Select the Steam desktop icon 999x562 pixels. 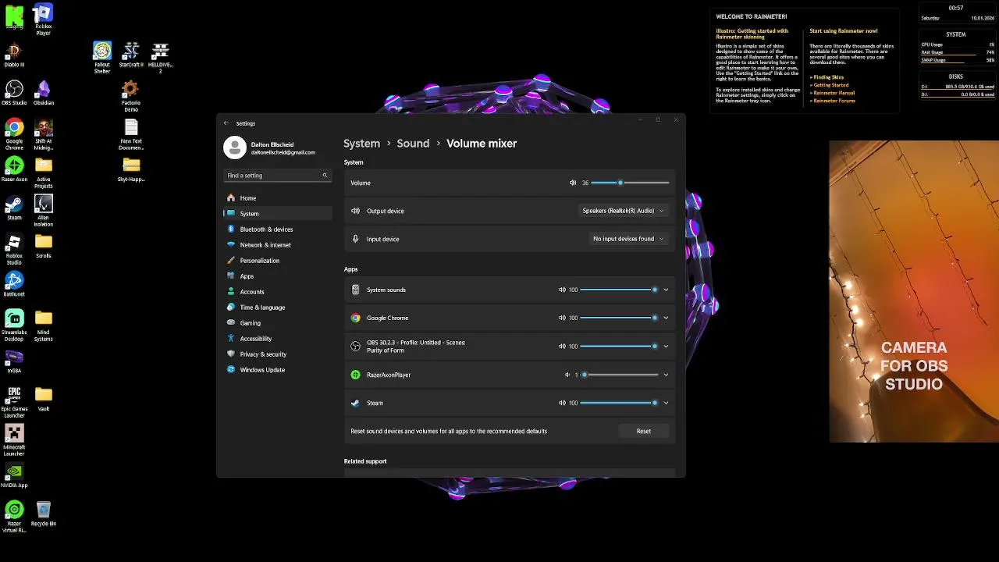click(14, 208)
